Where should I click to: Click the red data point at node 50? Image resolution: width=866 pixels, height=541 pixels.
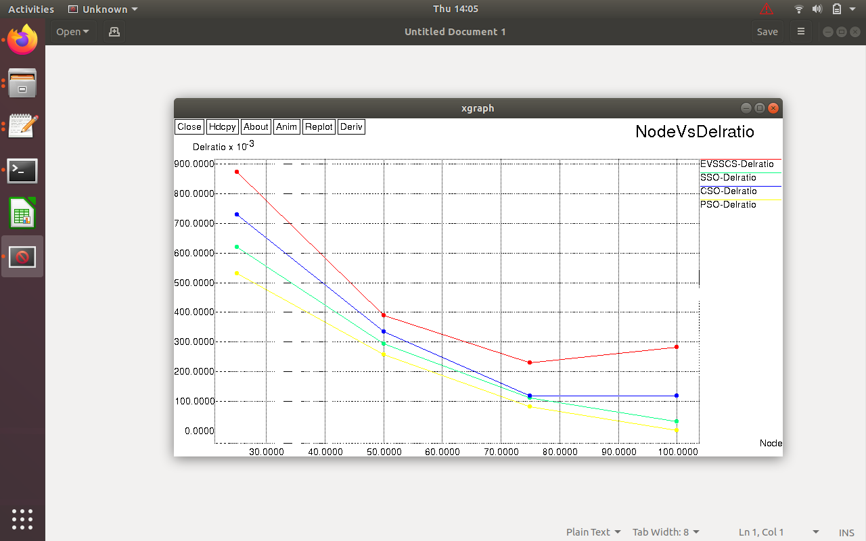[384, 315]
